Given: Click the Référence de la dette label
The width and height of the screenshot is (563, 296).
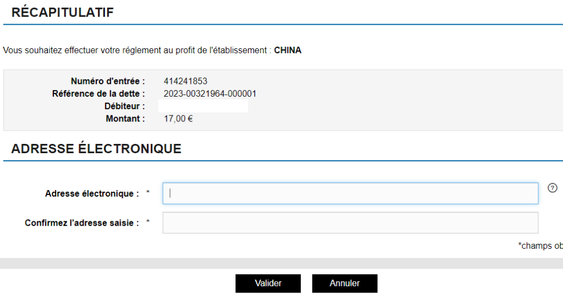Looking at the screenshot, I should (98, 94).
